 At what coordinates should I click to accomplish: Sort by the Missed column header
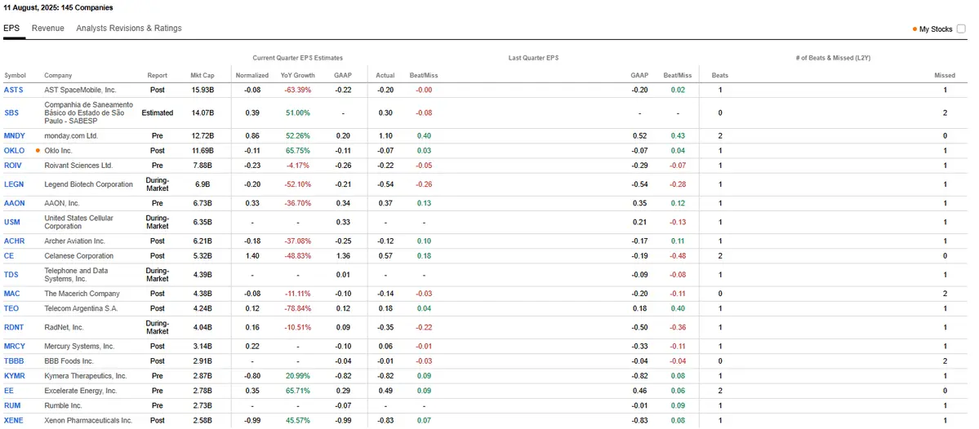coord(945,76)
